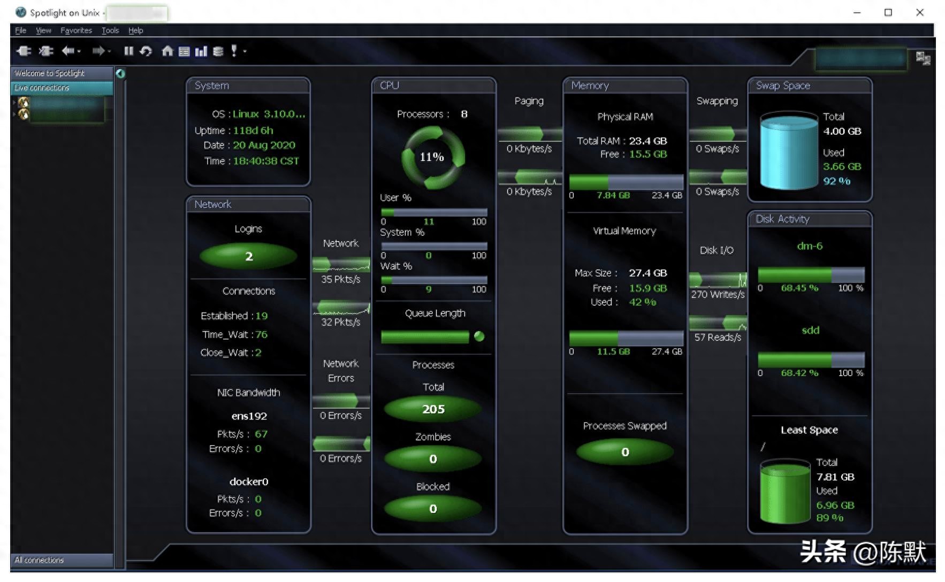
Task: Click the Disconnect plug icon in toolbar
Action: pos(47,51)
